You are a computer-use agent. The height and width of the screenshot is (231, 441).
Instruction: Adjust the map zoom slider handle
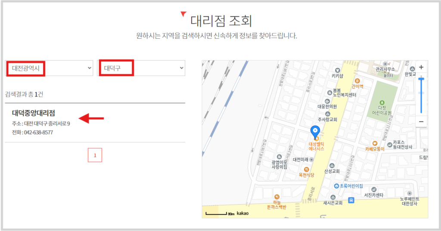click(x=421, y=79)
